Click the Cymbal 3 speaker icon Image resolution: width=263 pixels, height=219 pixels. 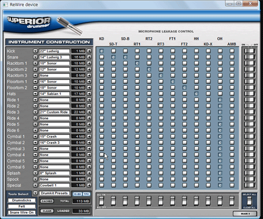(89, 148)
